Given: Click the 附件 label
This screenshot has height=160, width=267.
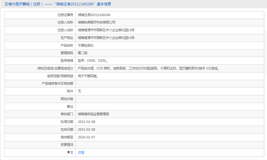Looking at the screenshot, I should 70,91.
